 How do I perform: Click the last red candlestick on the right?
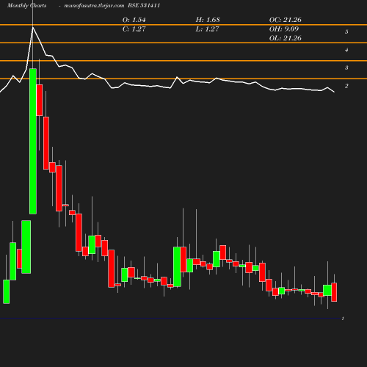(x=334, y=292)
